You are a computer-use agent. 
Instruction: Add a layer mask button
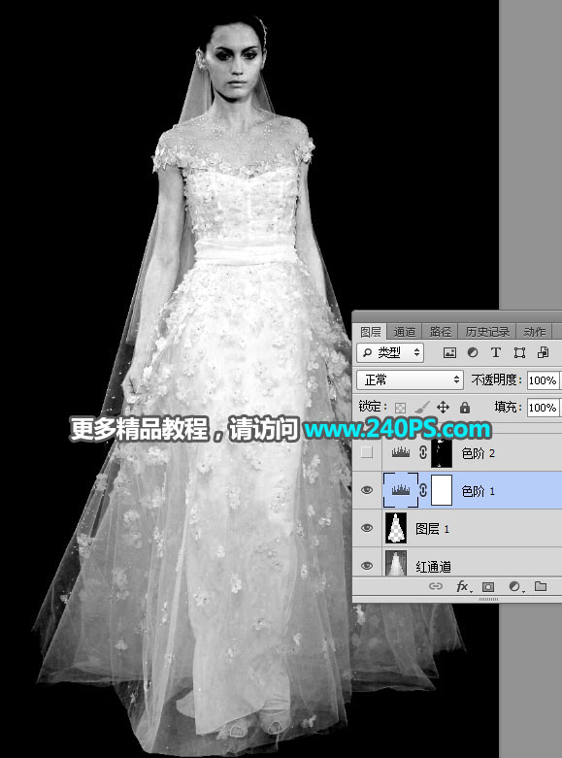point(488,587)
